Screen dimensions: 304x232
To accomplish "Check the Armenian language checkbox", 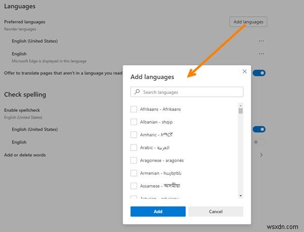I will coord(134,173).
